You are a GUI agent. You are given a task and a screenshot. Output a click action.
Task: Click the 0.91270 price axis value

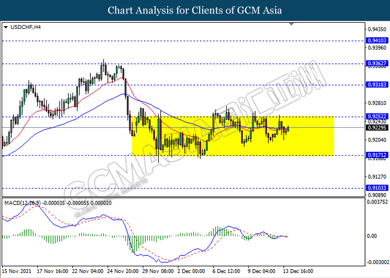(377, 176)
